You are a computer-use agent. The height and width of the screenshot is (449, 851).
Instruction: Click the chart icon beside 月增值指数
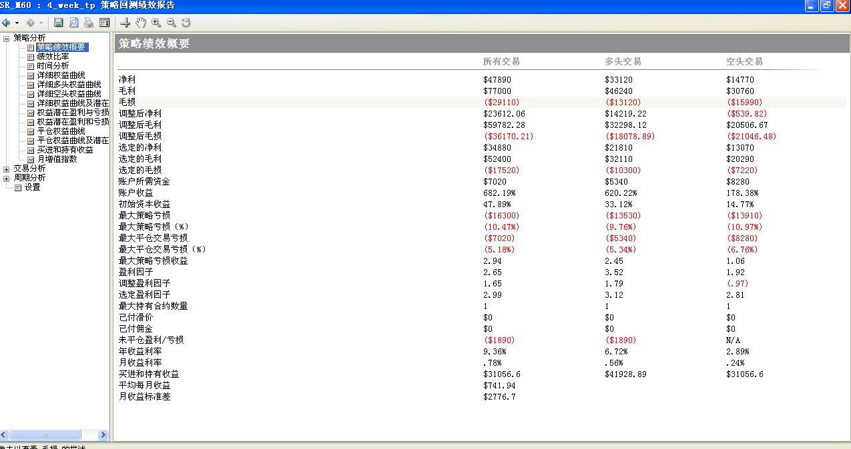[31, 159]
